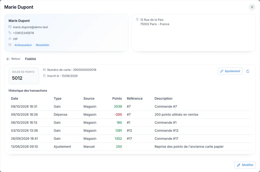Click the Ajustement type cell in table

[62, 147]
